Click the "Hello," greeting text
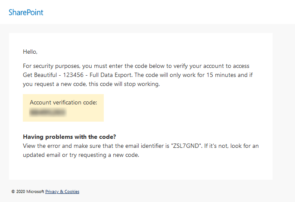 pyautogui.click(x=30, y=52)
